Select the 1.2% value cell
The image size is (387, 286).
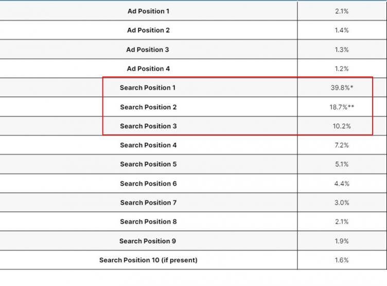click(x=342, y=69)
